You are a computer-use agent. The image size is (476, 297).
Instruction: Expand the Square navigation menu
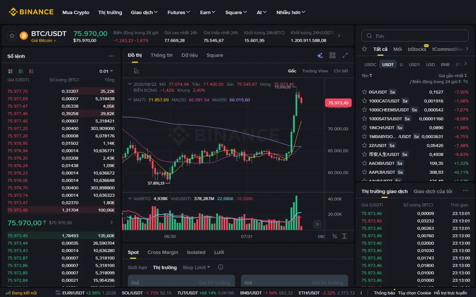pyautogui.click(x=236, y=12)
